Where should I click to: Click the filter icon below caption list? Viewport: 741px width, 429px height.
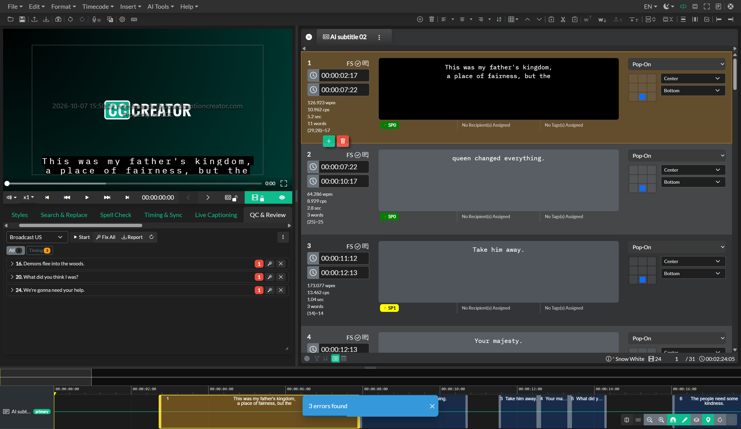point(317,359)
